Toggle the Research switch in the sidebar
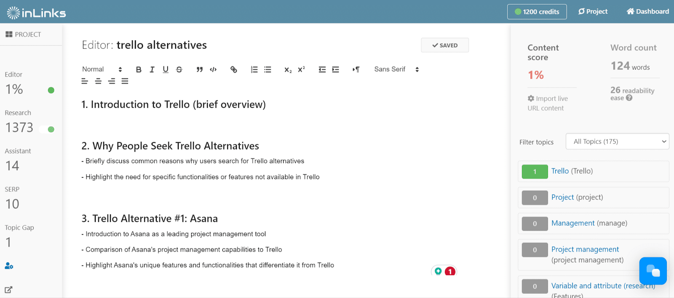Viewport: 674px width, 298px height. coord(47,129)
